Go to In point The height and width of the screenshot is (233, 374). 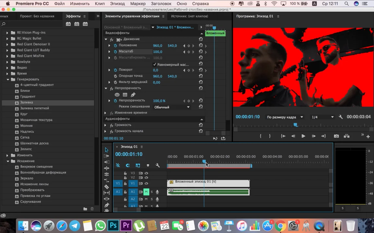pyautogui.click(x=283, y=136)
